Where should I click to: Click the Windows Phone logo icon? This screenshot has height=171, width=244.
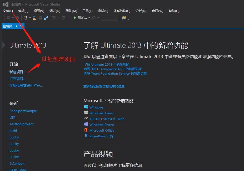point(86,124)
